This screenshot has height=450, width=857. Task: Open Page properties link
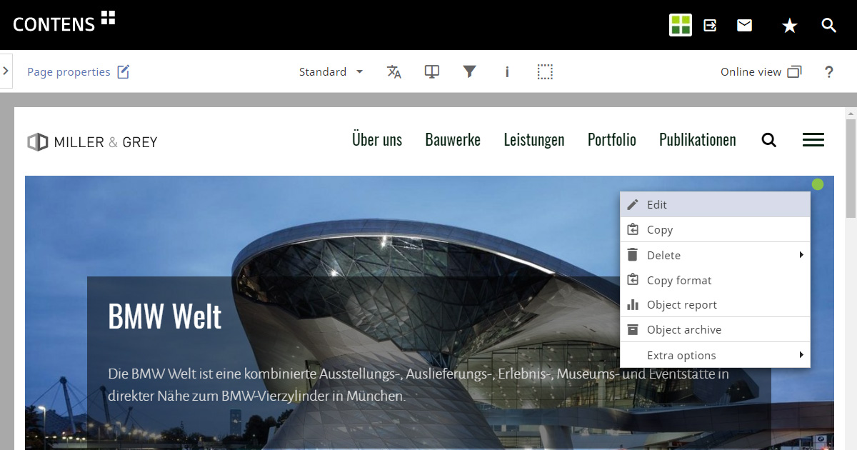click(69, 71)
